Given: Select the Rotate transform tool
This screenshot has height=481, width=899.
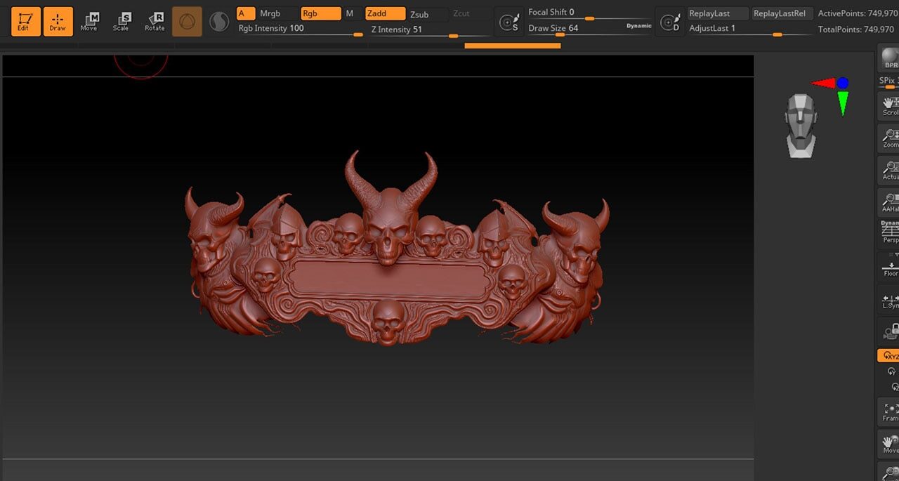Looking at the screenshot, I should (155, 22).
